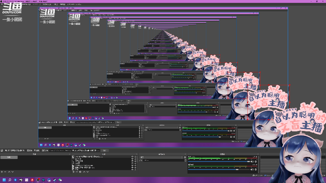Adjust the transition duration stepper arrows
The image size is (326, 183).
pyautogui.click(x=185, y=160)
